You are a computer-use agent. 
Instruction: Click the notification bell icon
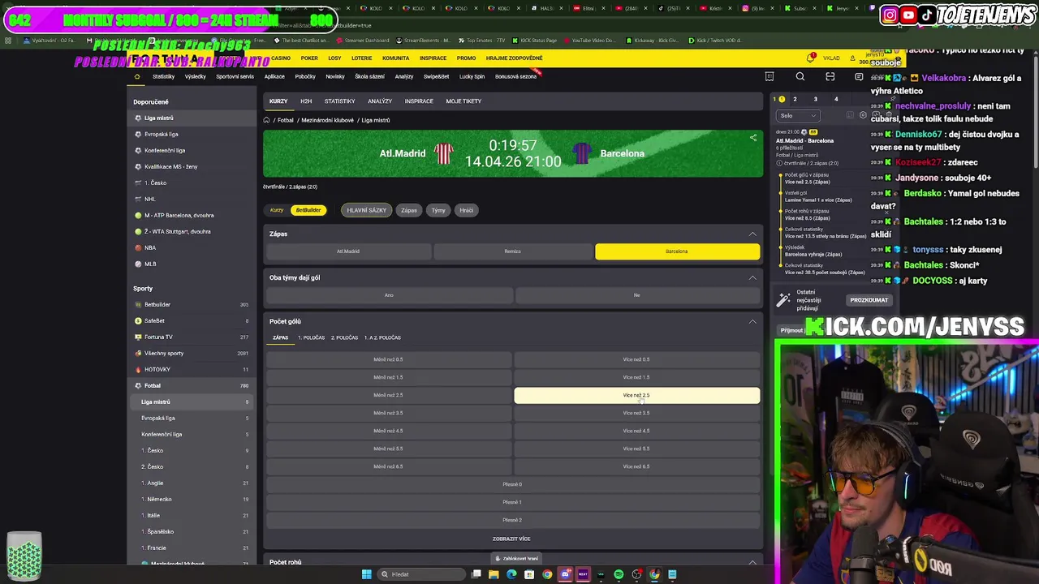810,58
